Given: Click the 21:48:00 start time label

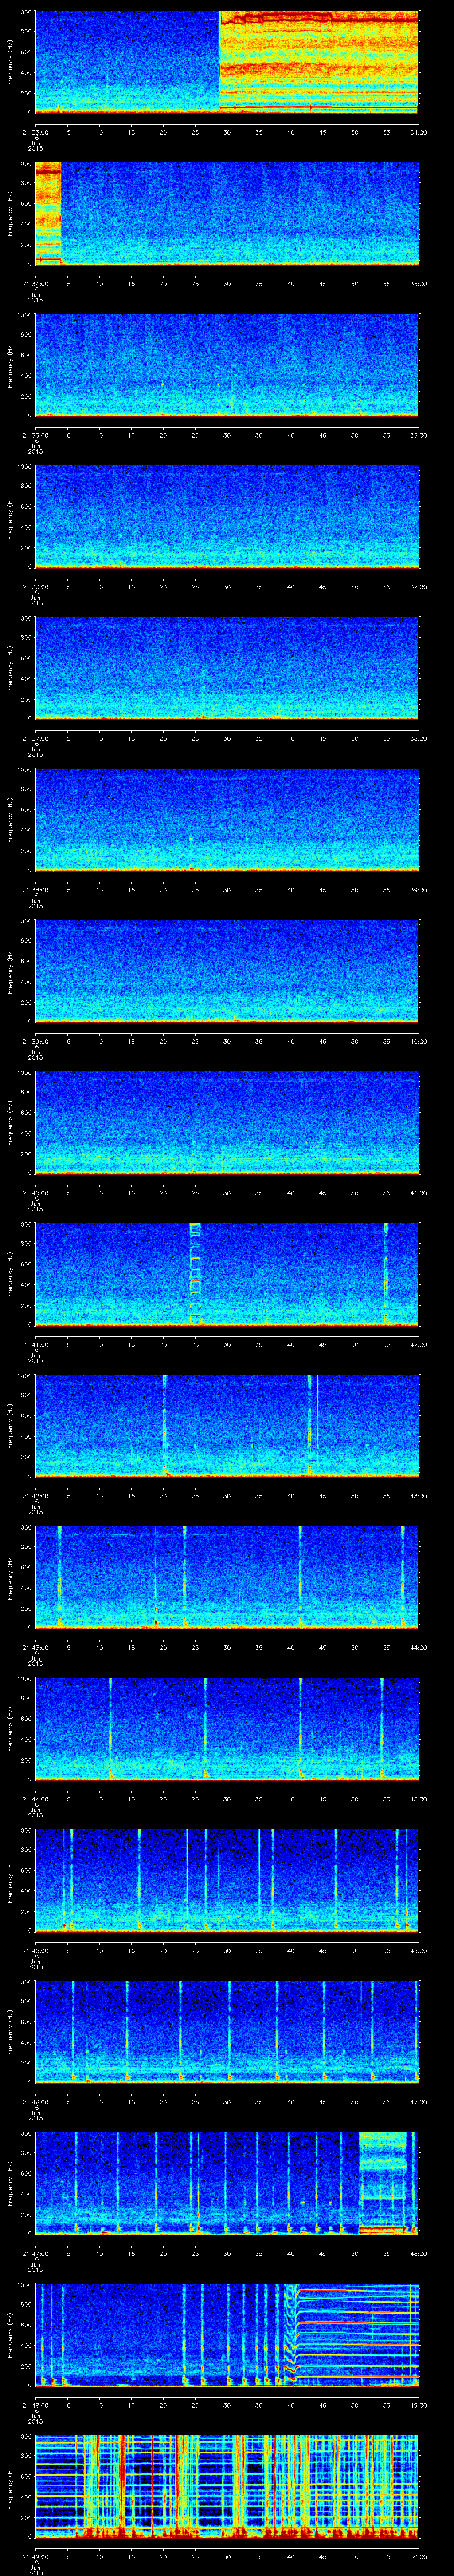Looking at the screenshot, I should pos(35,2405).
